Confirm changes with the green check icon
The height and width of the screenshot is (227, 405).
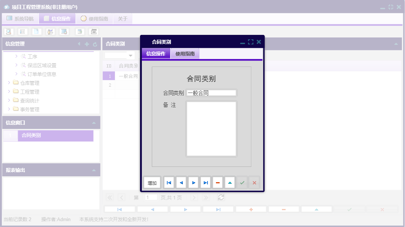coord(242,182)
